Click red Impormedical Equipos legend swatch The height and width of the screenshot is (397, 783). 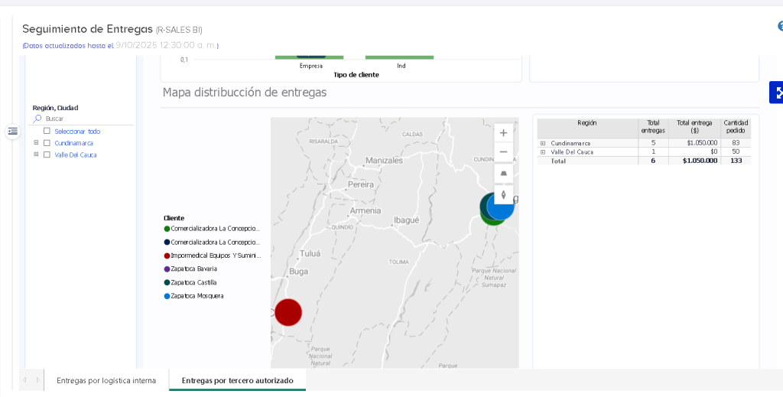167,255
